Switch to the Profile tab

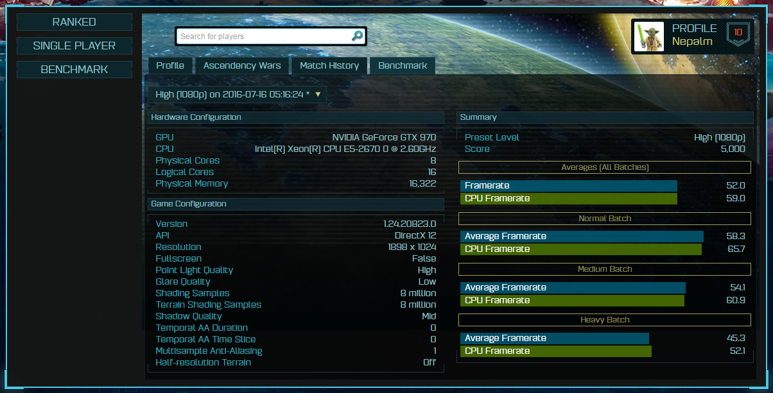(x=170, y=65)
